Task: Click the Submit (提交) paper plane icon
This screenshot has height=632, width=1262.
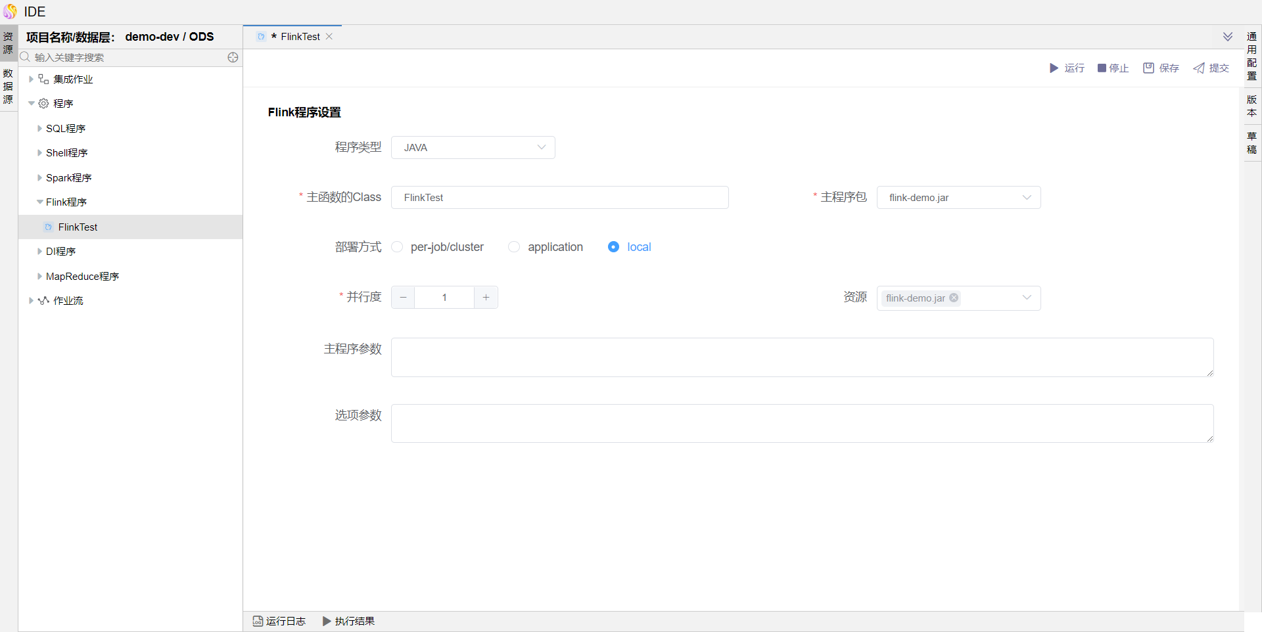Action: pos(1199,68)
